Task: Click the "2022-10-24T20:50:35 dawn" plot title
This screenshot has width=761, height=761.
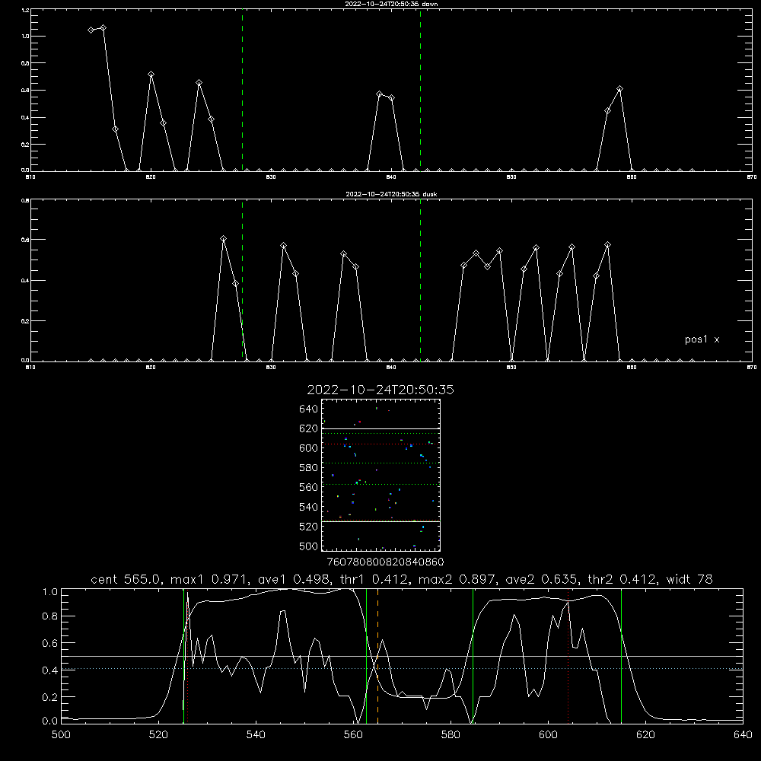Action: coord(391,4)
